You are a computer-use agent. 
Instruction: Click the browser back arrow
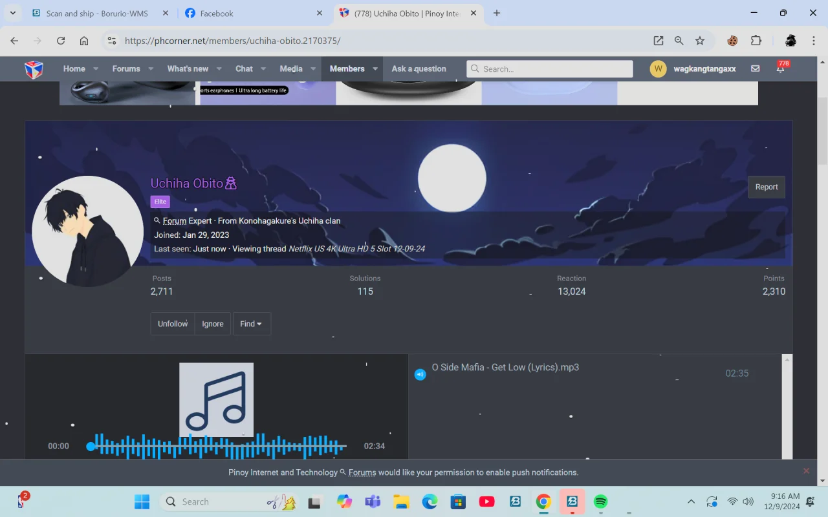[14, 41]
